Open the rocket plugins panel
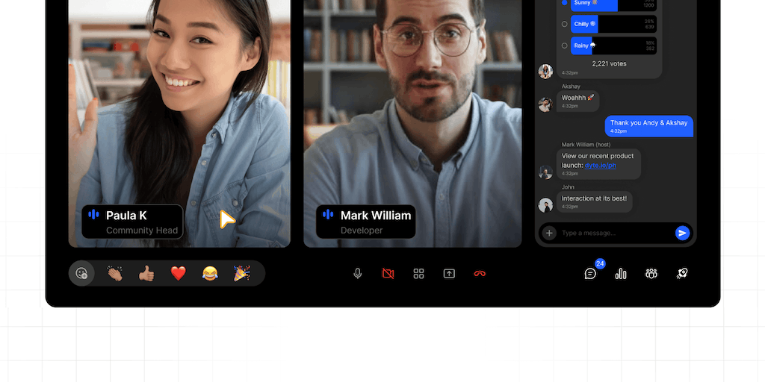765x382 pixels. point(682,274)
